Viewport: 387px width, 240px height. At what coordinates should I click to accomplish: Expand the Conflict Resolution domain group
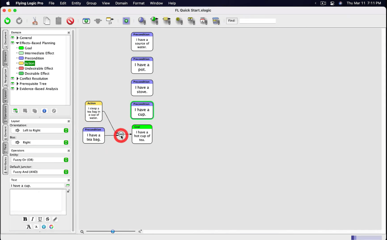[18, 79]
